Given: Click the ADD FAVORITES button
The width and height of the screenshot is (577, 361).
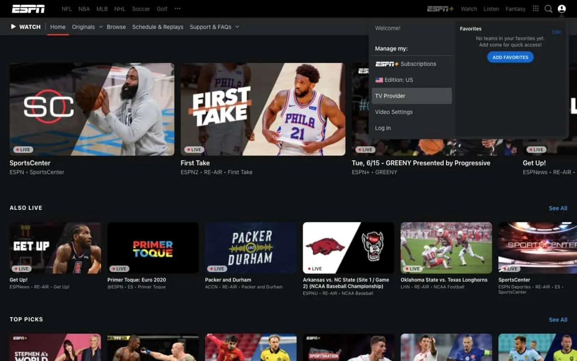Looking at the screenshot, I should tap(510, 57).
